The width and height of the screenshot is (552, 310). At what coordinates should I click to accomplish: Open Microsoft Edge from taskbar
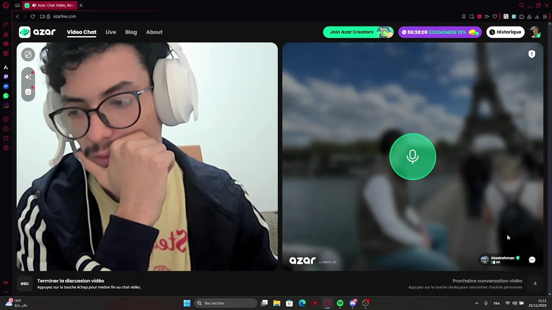(302, 303)
